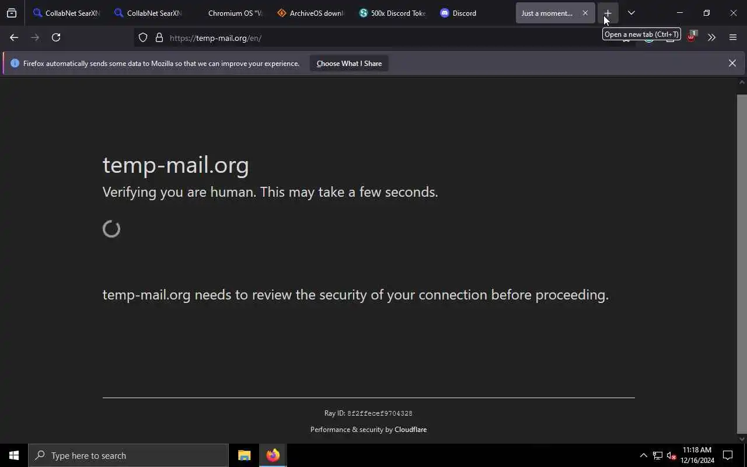Open the uBlock Origin extension icon
This screenshot has height=467, width=747.
point(691,37)
